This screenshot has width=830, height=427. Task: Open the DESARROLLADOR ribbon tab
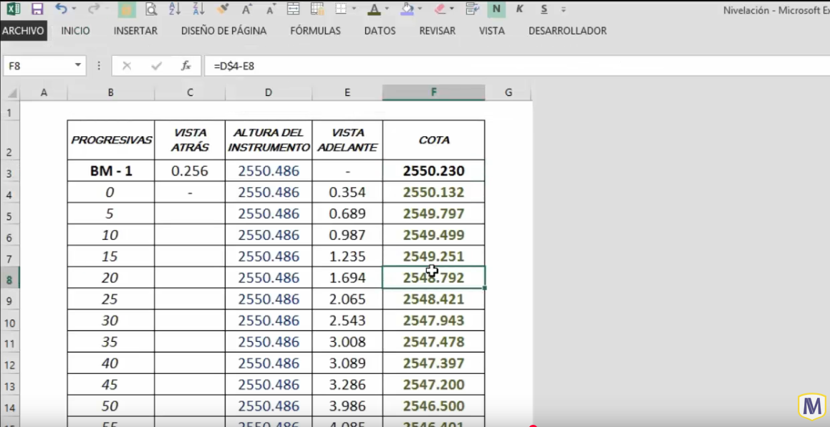point(567,31)
